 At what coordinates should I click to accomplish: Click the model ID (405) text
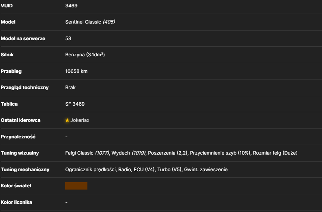click(x=109, y=22)
